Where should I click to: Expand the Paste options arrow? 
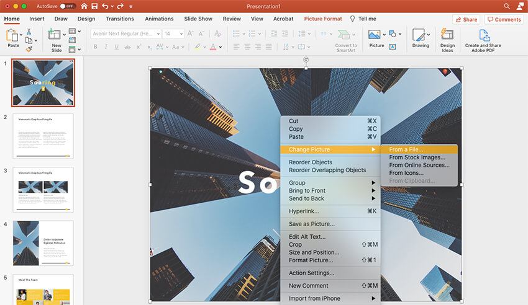tap(21, 35)
